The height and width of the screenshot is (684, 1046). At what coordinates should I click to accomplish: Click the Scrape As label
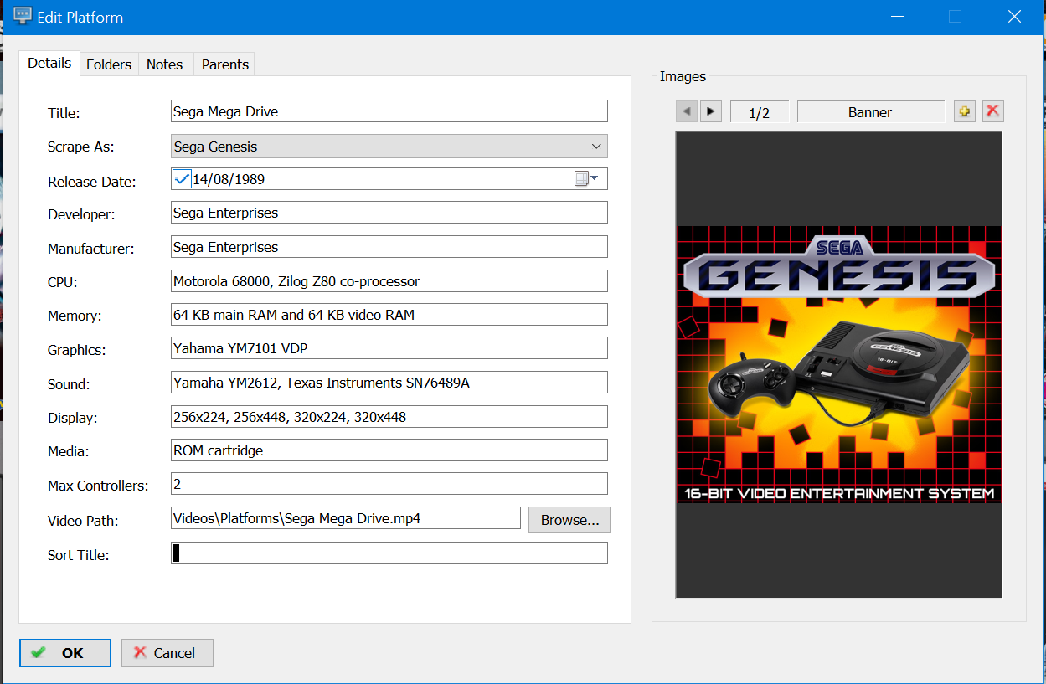point(80,147)
